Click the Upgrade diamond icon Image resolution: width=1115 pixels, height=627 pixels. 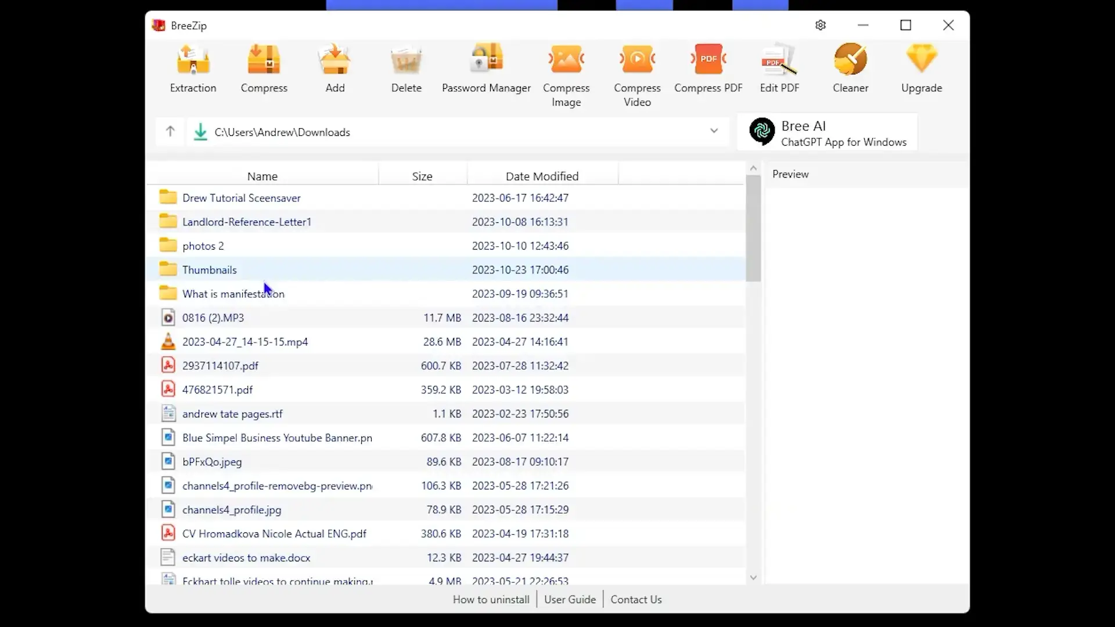(x=921, y=64)
